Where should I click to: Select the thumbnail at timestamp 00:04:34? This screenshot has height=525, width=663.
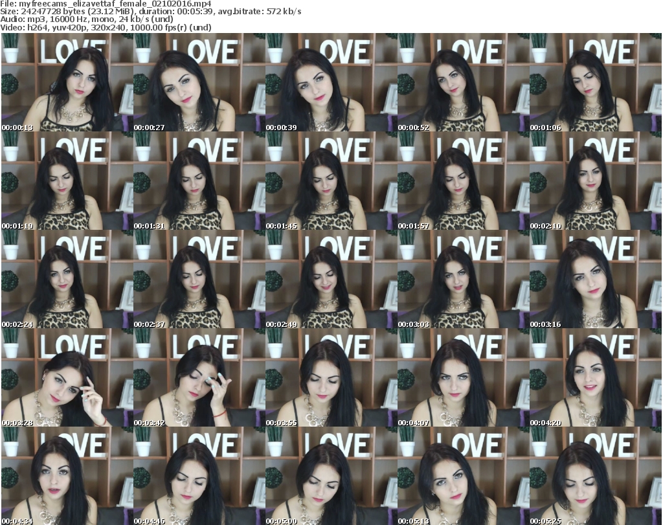(x=67, y=476)
